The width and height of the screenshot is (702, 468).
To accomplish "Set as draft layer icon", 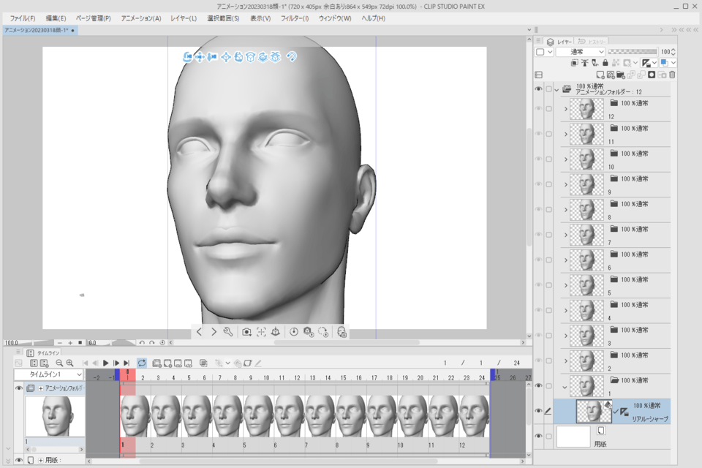I will tap(595, 63).
